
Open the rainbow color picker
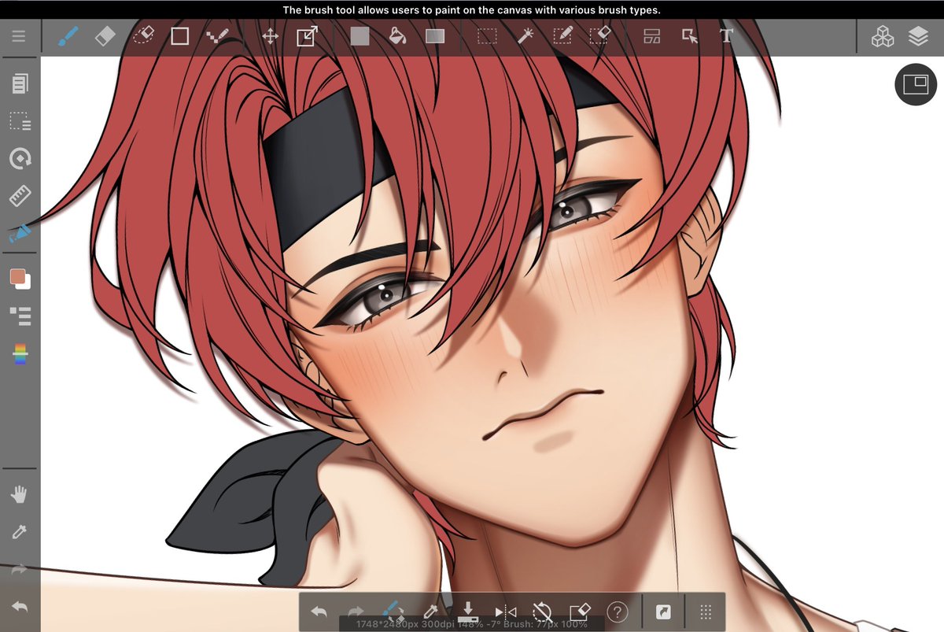tap(20, 354)
